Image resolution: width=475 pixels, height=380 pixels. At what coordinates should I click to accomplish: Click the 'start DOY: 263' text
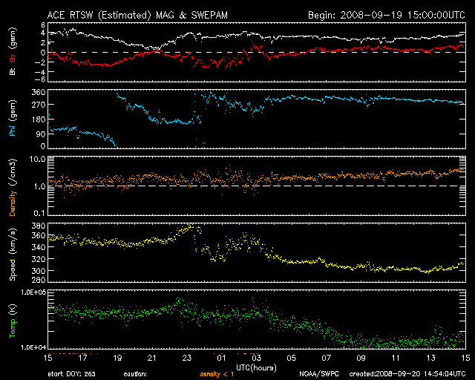71,374
